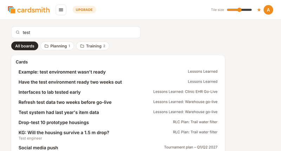The image size is (281, 151).
Task: Filter by the Training folder
Action: (x=93, y=46)
